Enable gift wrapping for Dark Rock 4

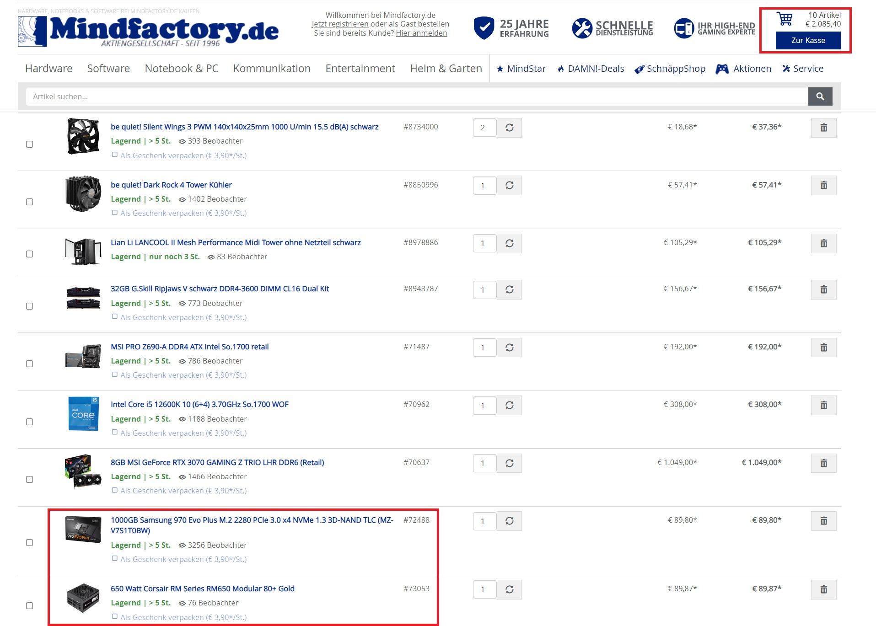point(115,213)
